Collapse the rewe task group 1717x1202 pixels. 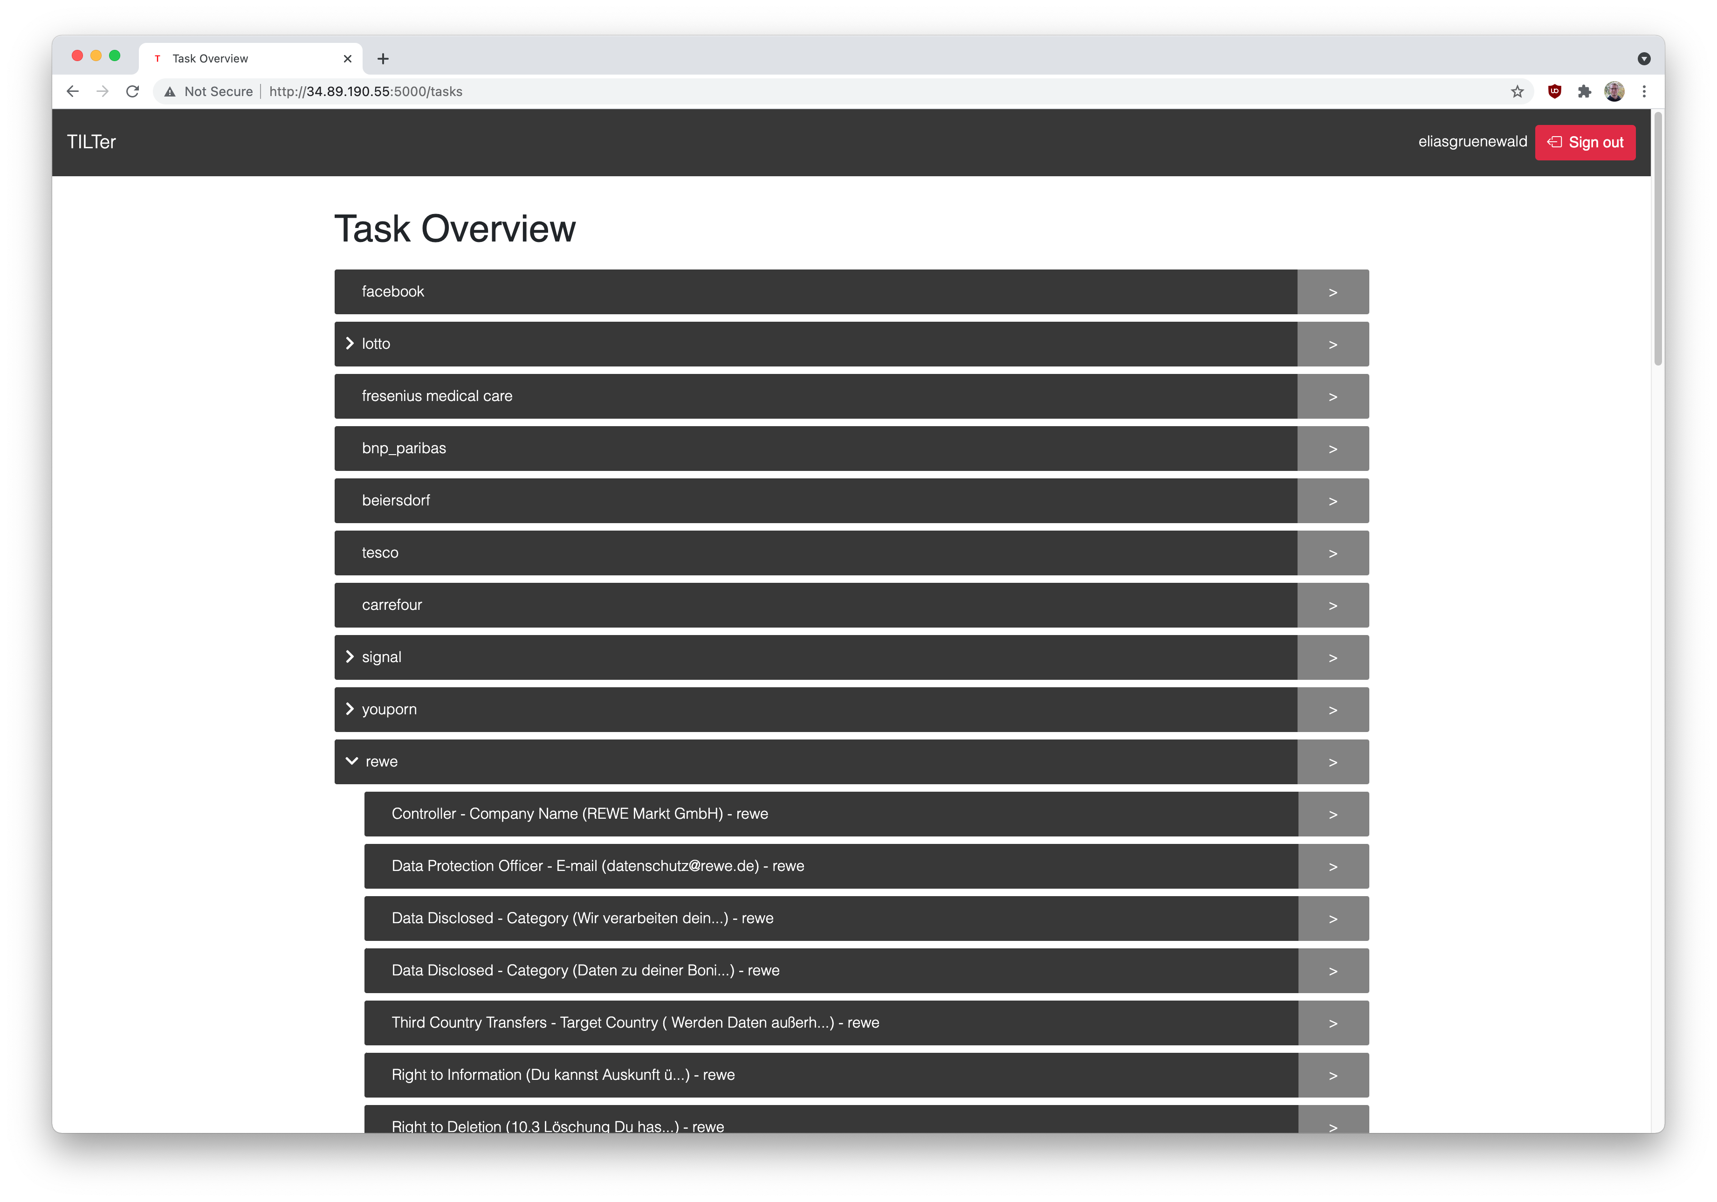[351, 761]
